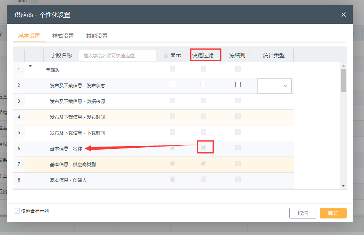The width and height of the screenshot is (364, 235).
Task: Open the 其他设置 tab
Action: (x=97, y=36)
